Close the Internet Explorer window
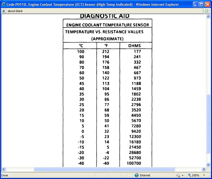Screen dimensions: 212x179 tap(208, 4)
